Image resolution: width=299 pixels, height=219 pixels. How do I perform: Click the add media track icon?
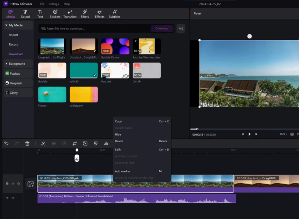tap(31, 184)
